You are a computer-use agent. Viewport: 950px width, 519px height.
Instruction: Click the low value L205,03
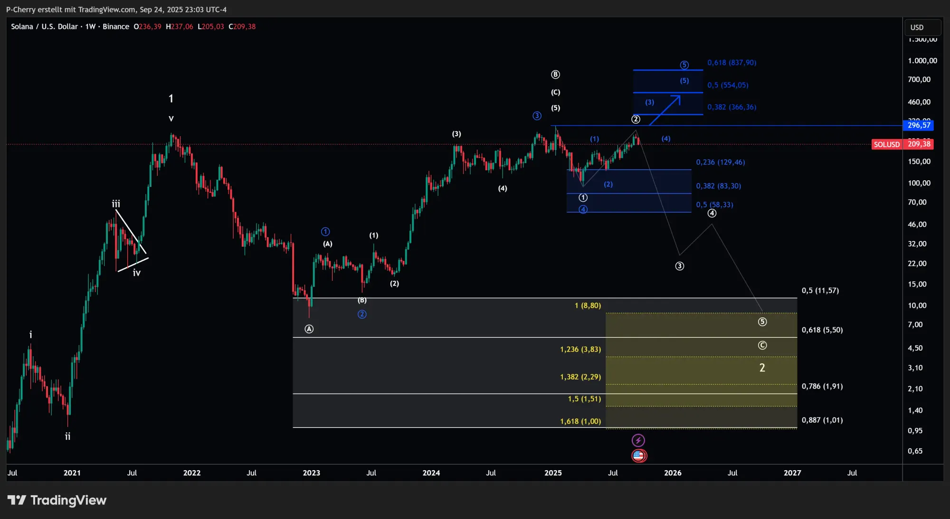pyautogui.click(x=211, y=27)
